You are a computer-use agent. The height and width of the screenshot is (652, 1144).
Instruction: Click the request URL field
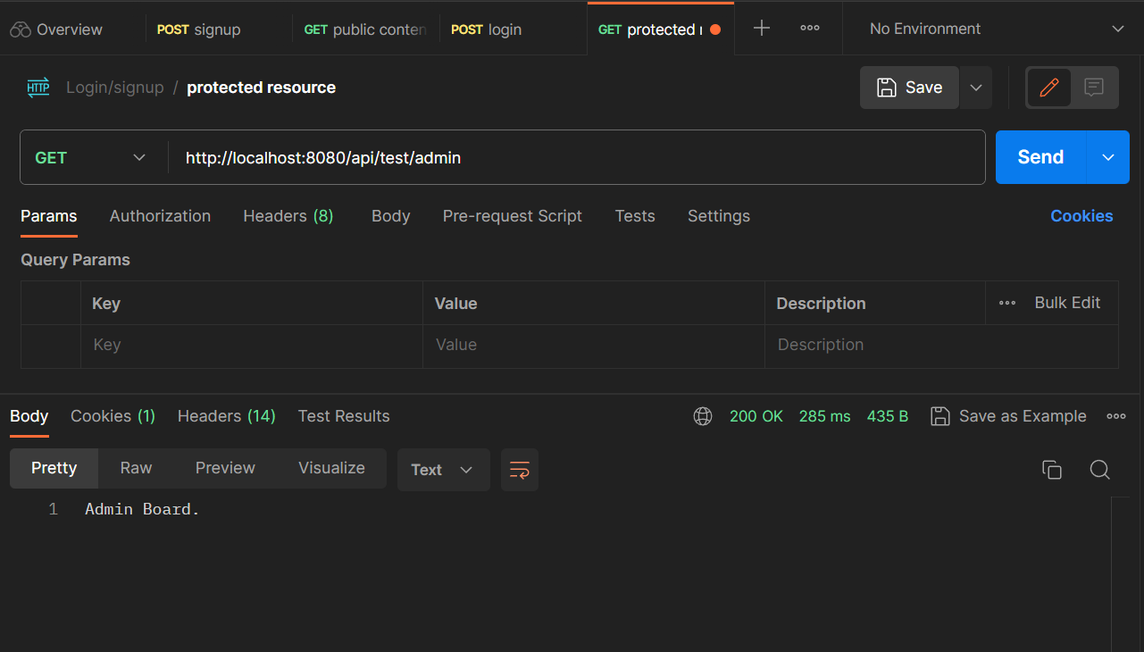click(x=536, y=158)
